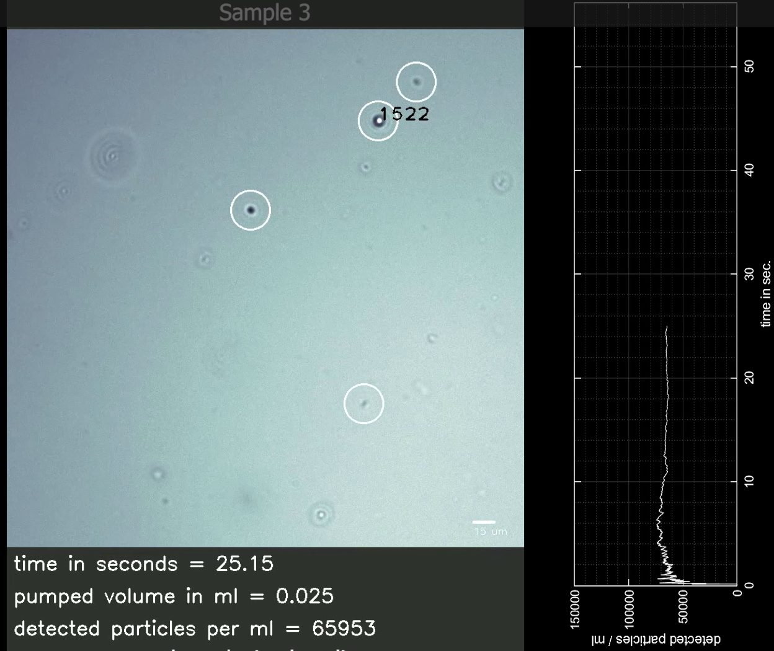This screenshot has height=651, width=774.
Task: Click the circled dark particle left of center
Action: coord(251,210)
